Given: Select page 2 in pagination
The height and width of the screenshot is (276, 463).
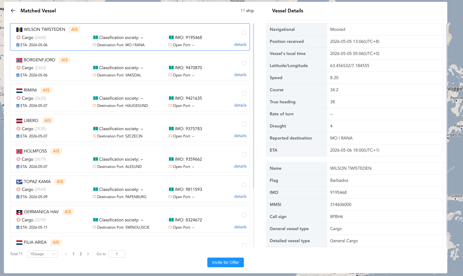Looking at the screenshot, I should pos(81,254).
